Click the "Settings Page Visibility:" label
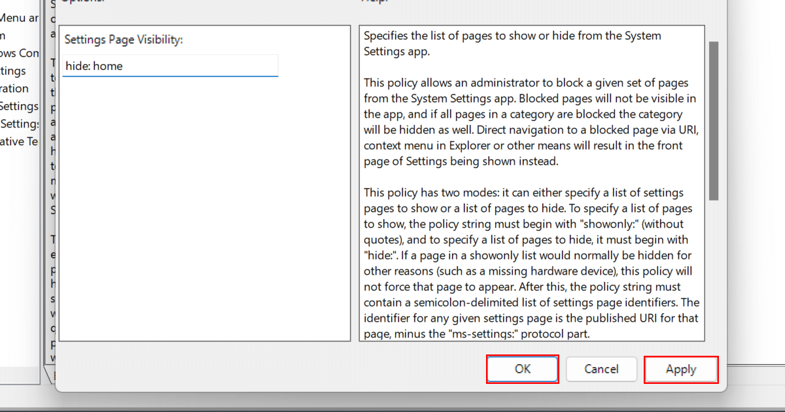The image size is (785, 412). click(124, 40)
